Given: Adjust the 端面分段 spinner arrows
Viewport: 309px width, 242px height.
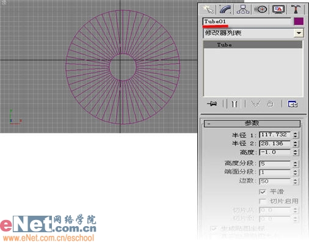Looking at the screenshot, I should 295,172.
